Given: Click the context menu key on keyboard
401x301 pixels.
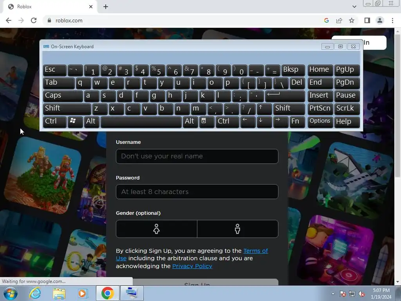Looking at the screenshot, I should click(x=206, y=122).
